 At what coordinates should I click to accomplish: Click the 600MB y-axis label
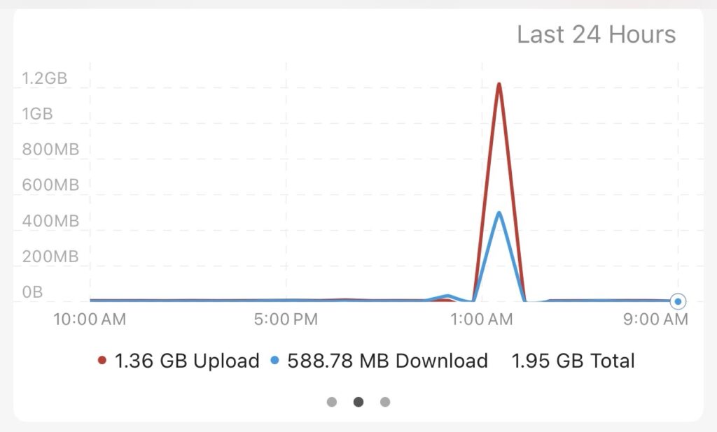pyautogui.click(x=50, y=185)
